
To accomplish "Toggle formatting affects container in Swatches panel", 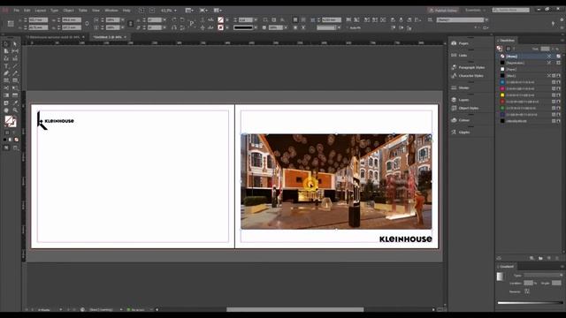I will (x=509, y=49).
